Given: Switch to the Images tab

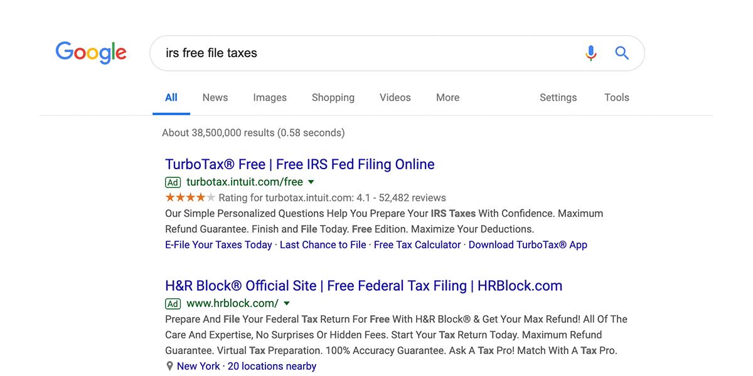Looking at the screenshot, I should coord(270,98).
